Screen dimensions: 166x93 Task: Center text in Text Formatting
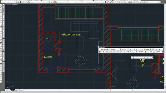pos(112,52)
